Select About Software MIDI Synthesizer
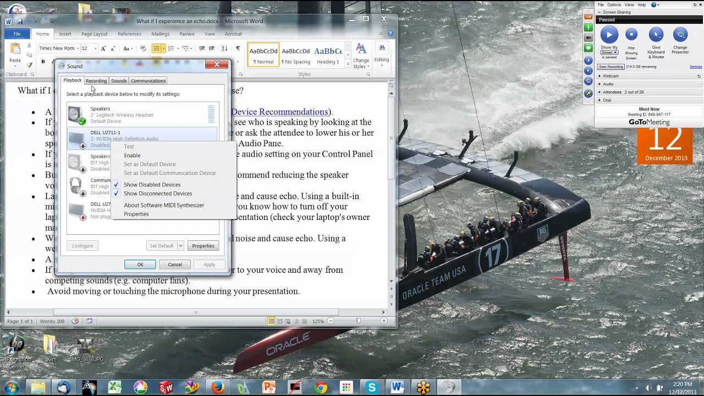 click(x=164, y=205)
